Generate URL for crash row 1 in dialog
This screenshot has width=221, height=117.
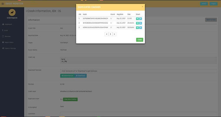pyautogui.click(x=137, y=19)
